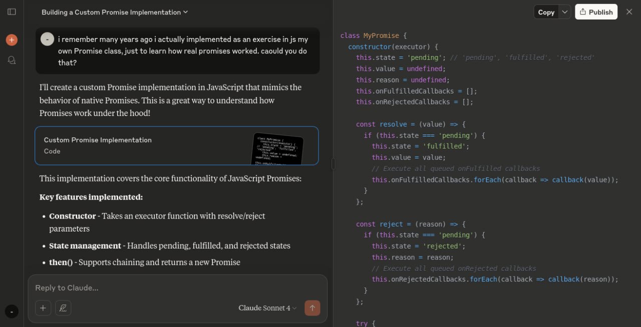Viewport: 641px width, 327px height.
Task: Expand the conversation title dropdown
Action: point(185,12)
